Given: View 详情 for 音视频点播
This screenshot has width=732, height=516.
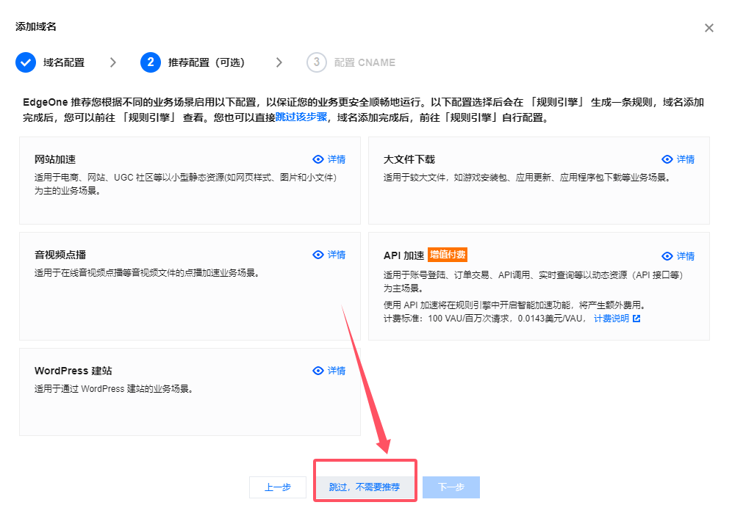Looking at the screenshot, I should click(336, 255).
